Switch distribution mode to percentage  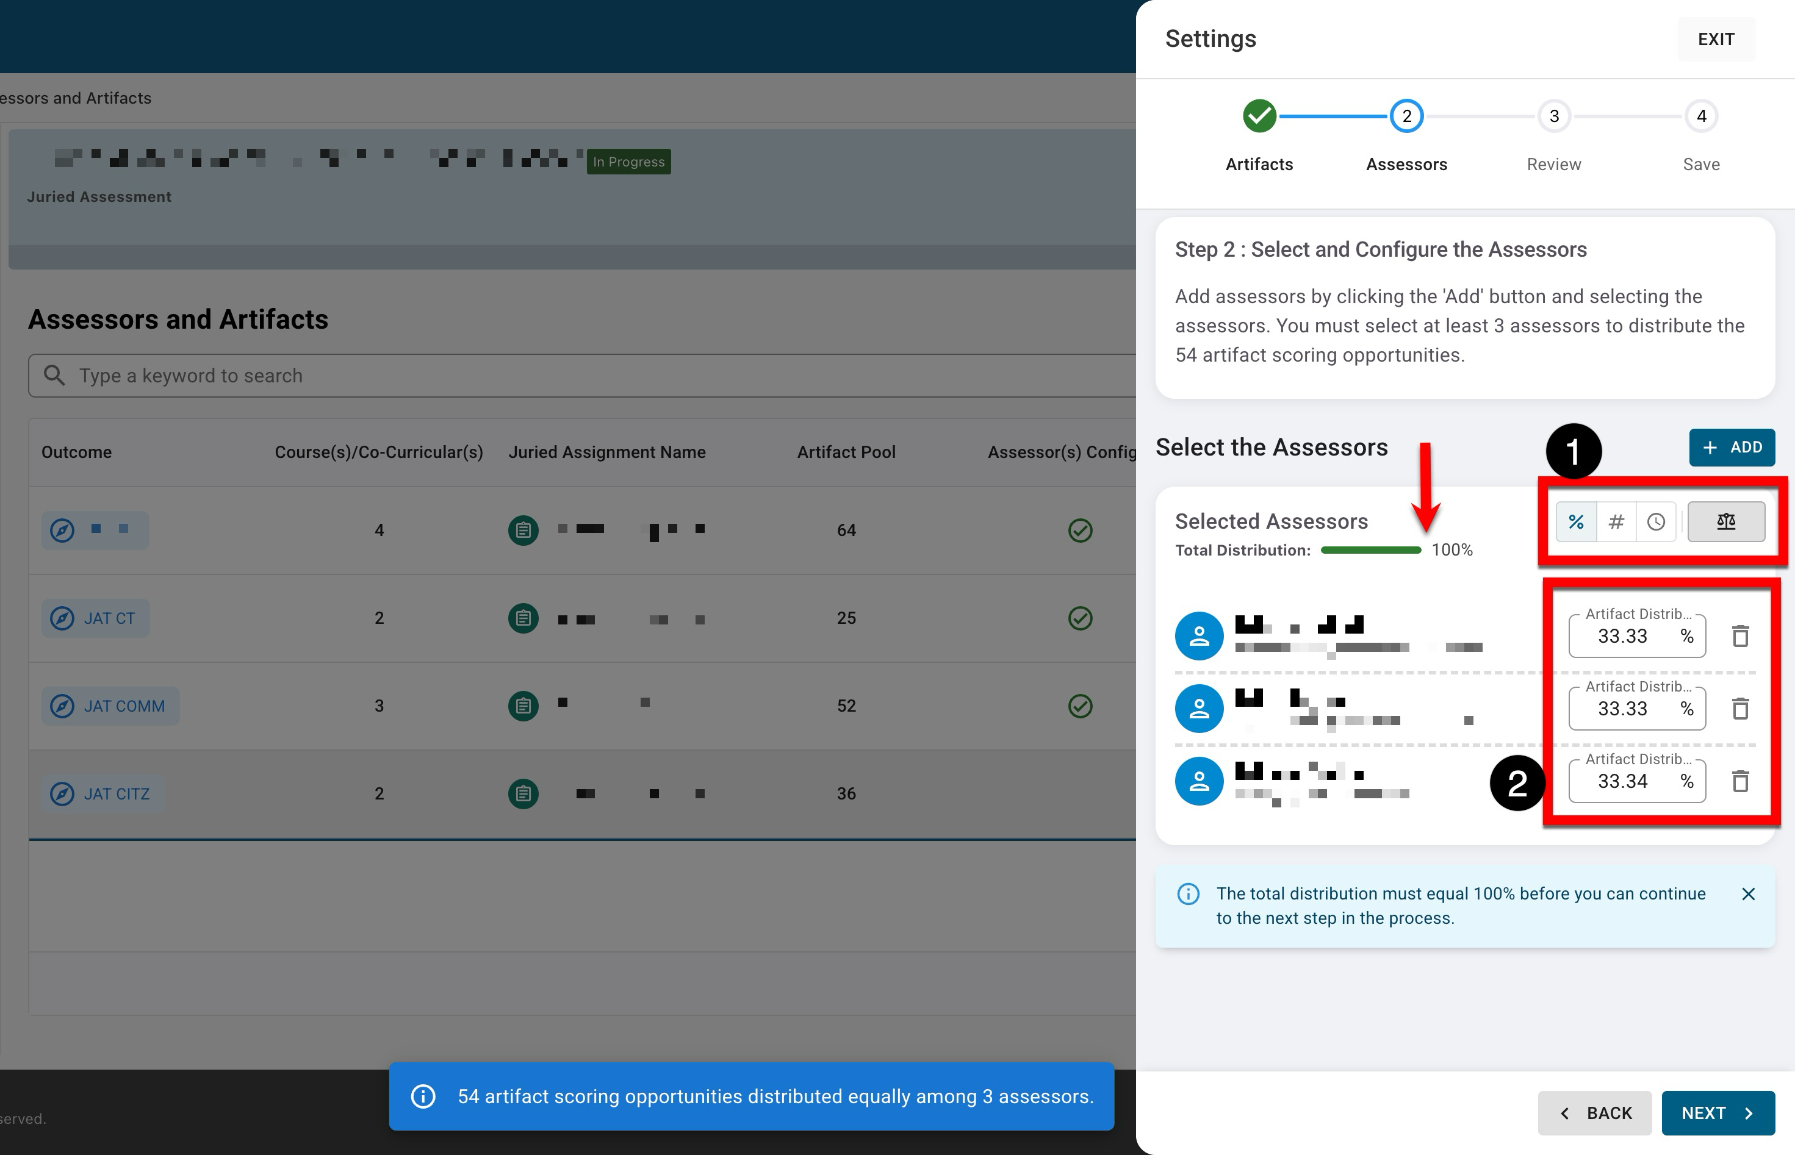[x=1576, y=521]
